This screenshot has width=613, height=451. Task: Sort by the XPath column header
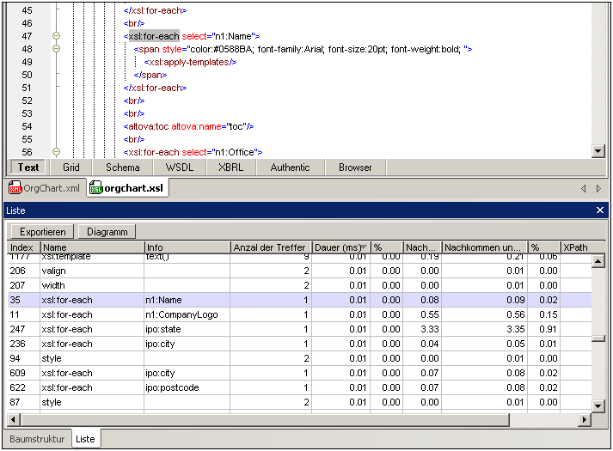[576, 247]
